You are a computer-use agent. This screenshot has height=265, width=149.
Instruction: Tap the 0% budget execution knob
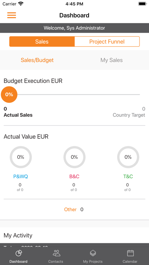pyautogui.click(x=9, y=94)
